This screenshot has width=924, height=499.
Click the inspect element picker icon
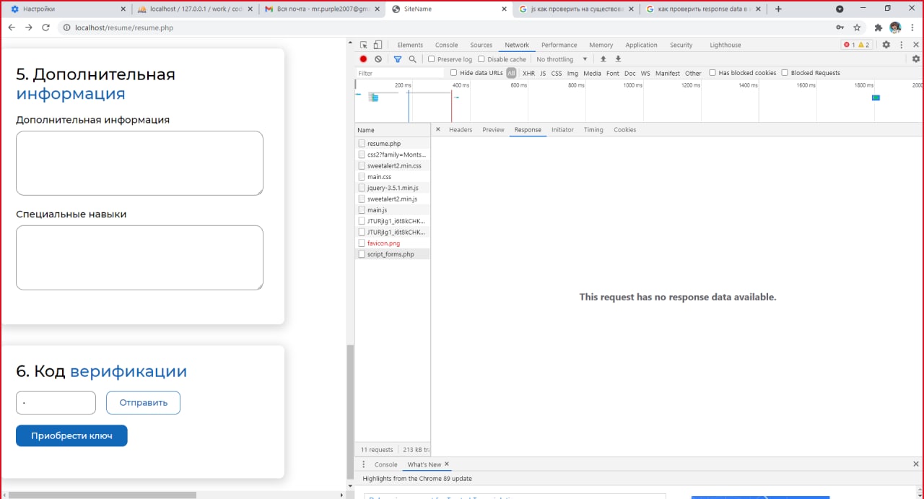pos(364,45)
